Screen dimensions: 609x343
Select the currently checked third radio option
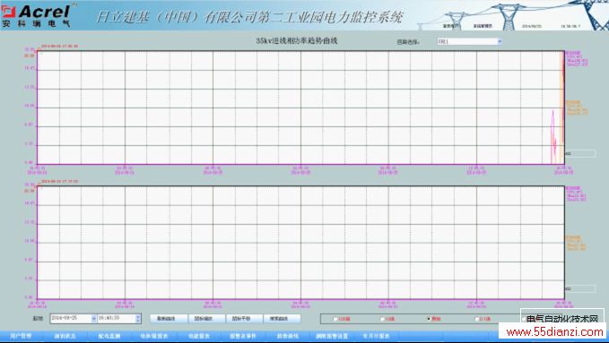click(429, 319)
